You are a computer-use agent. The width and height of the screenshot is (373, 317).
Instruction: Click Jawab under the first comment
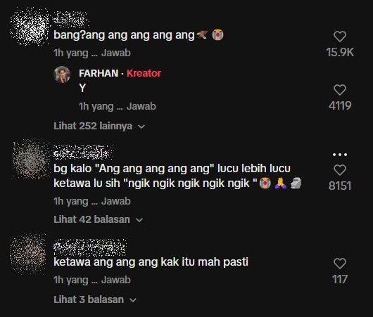(x=116, y=53)
